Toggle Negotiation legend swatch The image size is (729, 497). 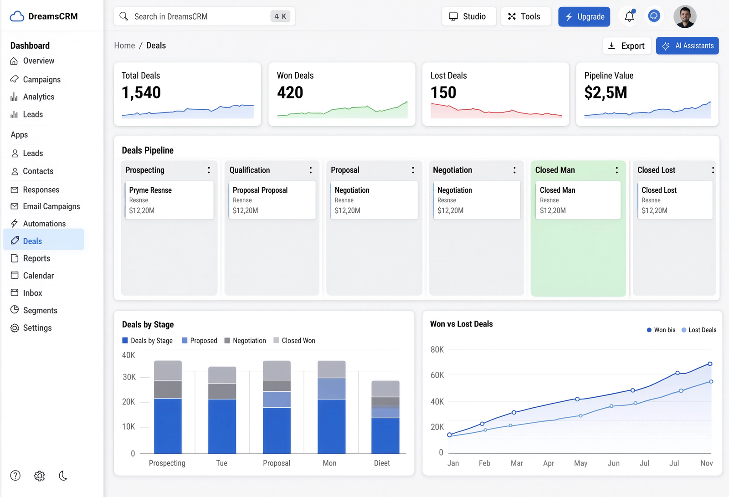pyautogui.click(x=227, y=340)
